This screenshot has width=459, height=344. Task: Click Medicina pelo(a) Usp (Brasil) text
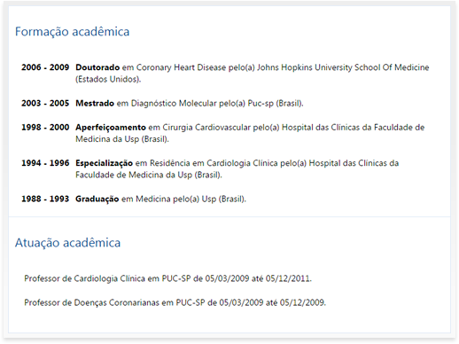point(191,199)
